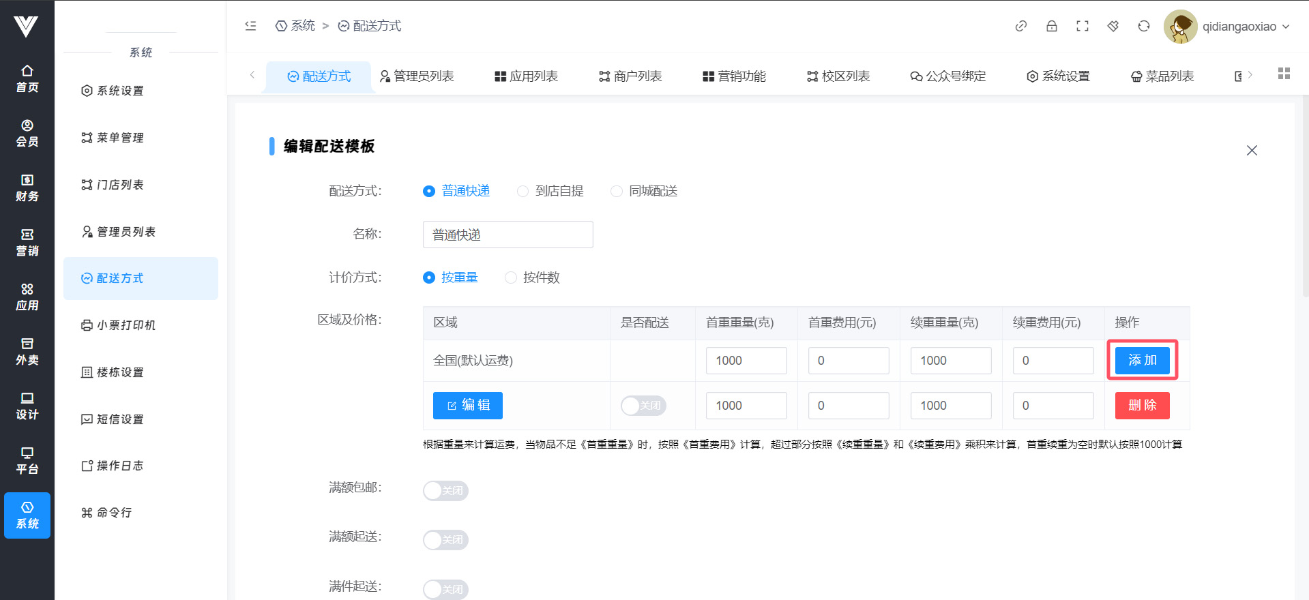Collapse the sidebar menu icon

point(250,26)
